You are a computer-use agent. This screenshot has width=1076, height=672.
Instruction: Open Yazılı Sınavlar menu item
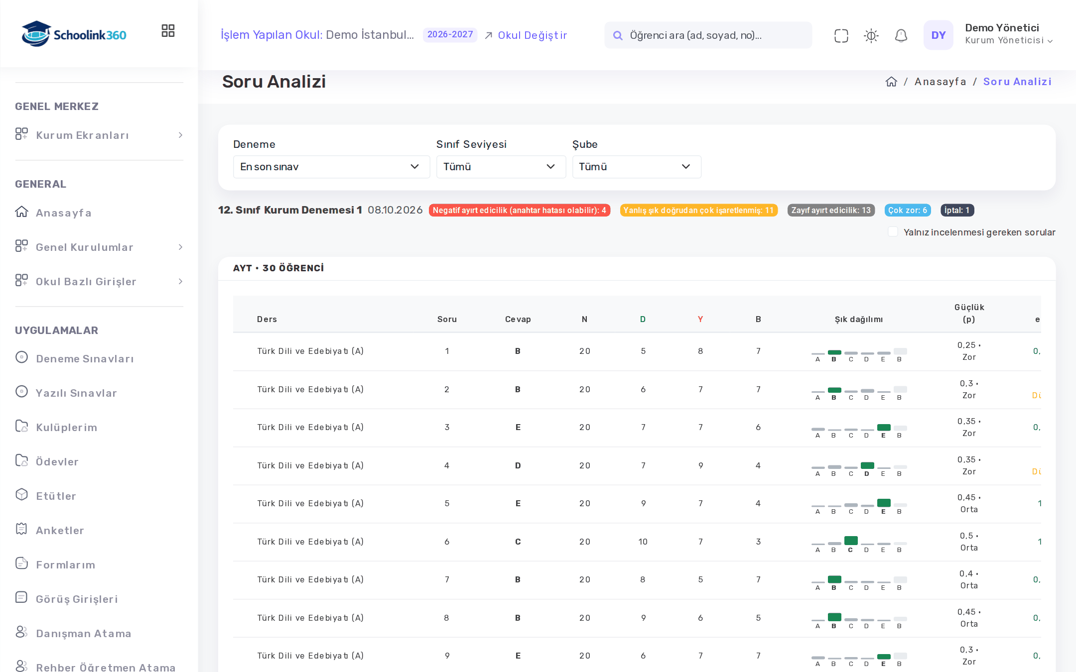(76, 393)
